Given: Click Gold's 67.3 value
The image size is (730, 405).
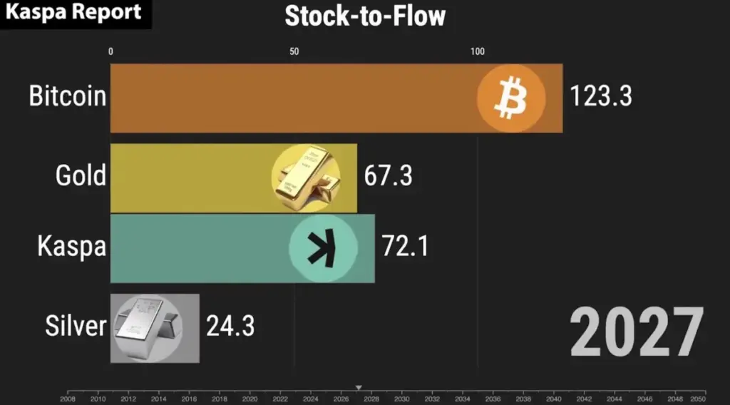Looking at the screenshot, I should pos(388,175).
